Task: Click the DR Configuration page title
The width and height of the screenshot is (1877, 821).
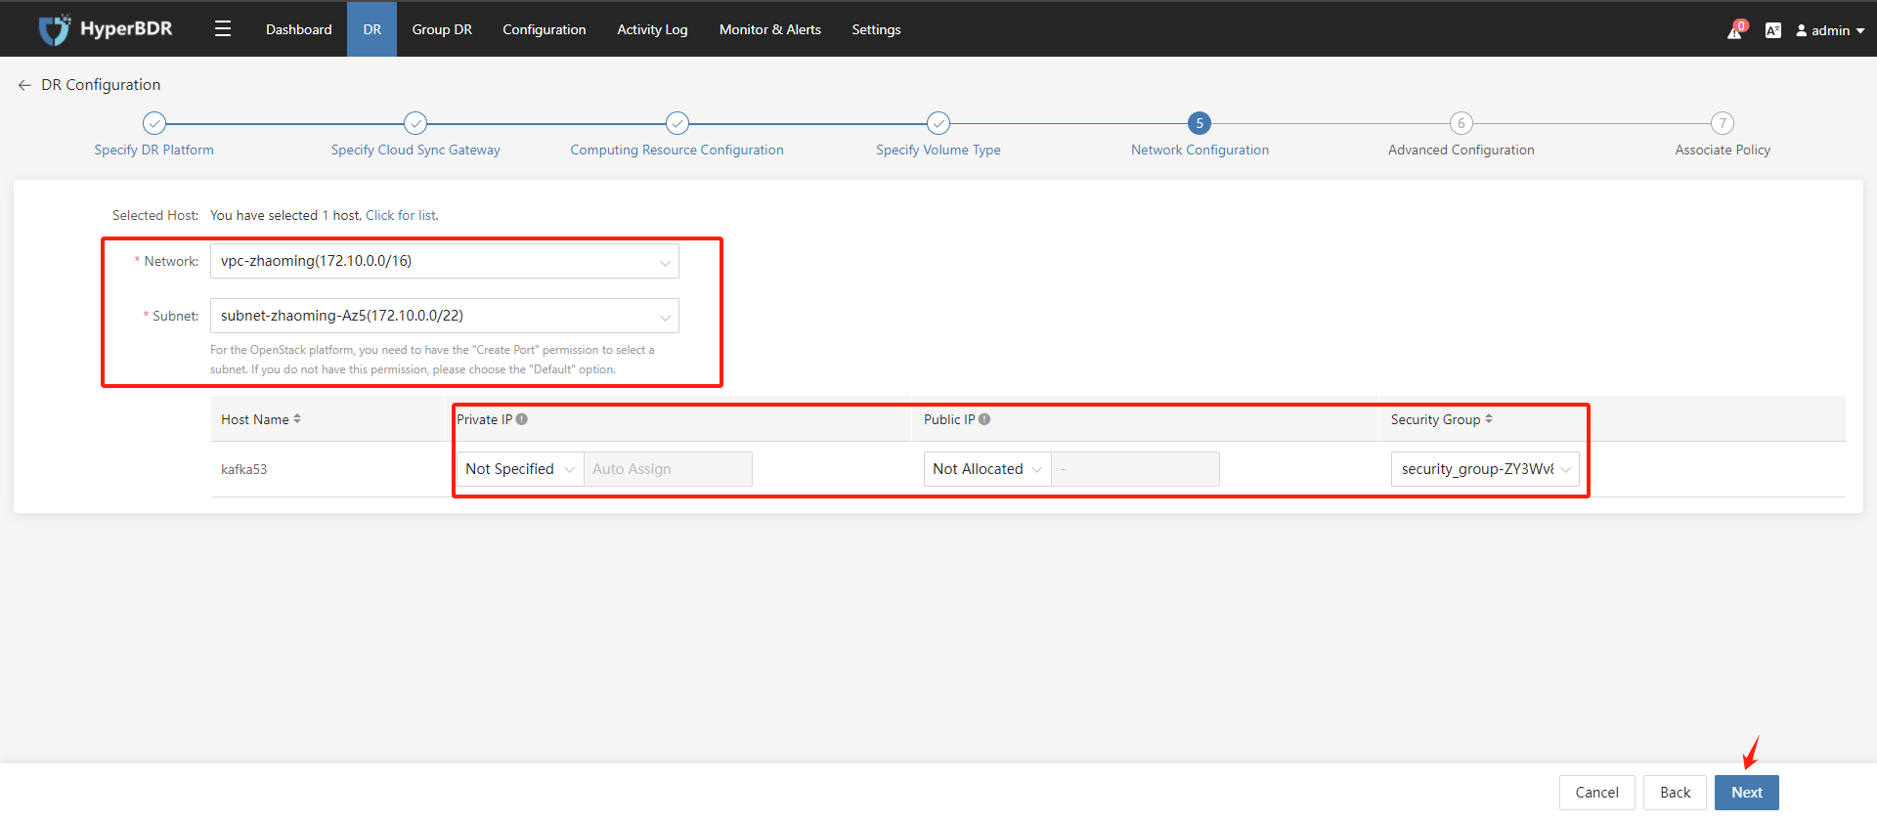Action: [x=101, y=85]
